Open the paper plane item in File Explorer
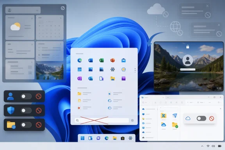 (175, 116)
